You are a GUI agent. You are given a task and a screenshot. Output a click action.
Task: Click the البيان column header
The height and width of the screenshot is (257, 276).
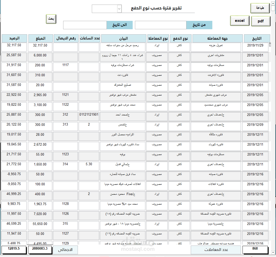point(124,38)
